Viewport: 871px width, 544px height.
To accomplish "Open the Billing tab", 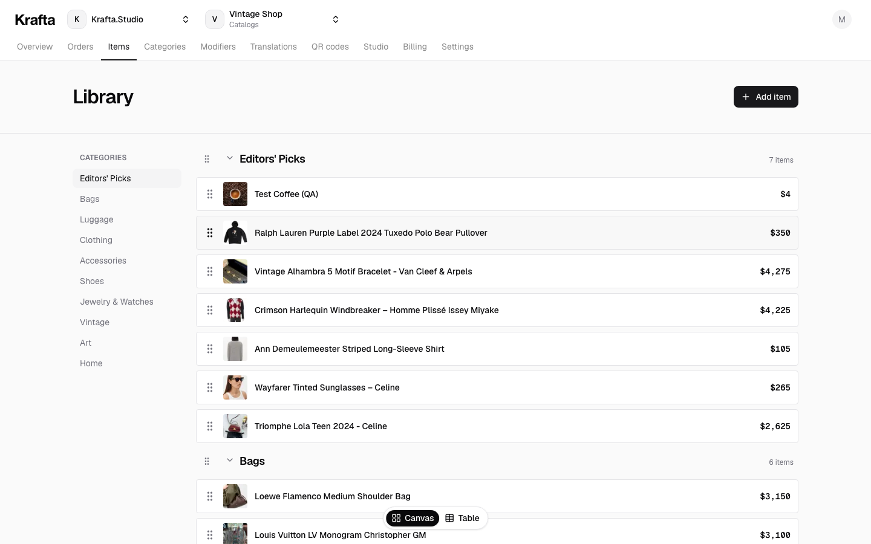I will (x=415, y=47).
